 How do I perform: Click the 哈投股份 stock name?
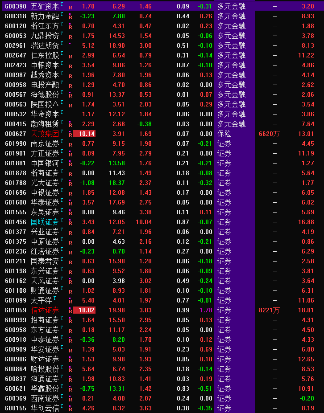[x=45, y=369]
